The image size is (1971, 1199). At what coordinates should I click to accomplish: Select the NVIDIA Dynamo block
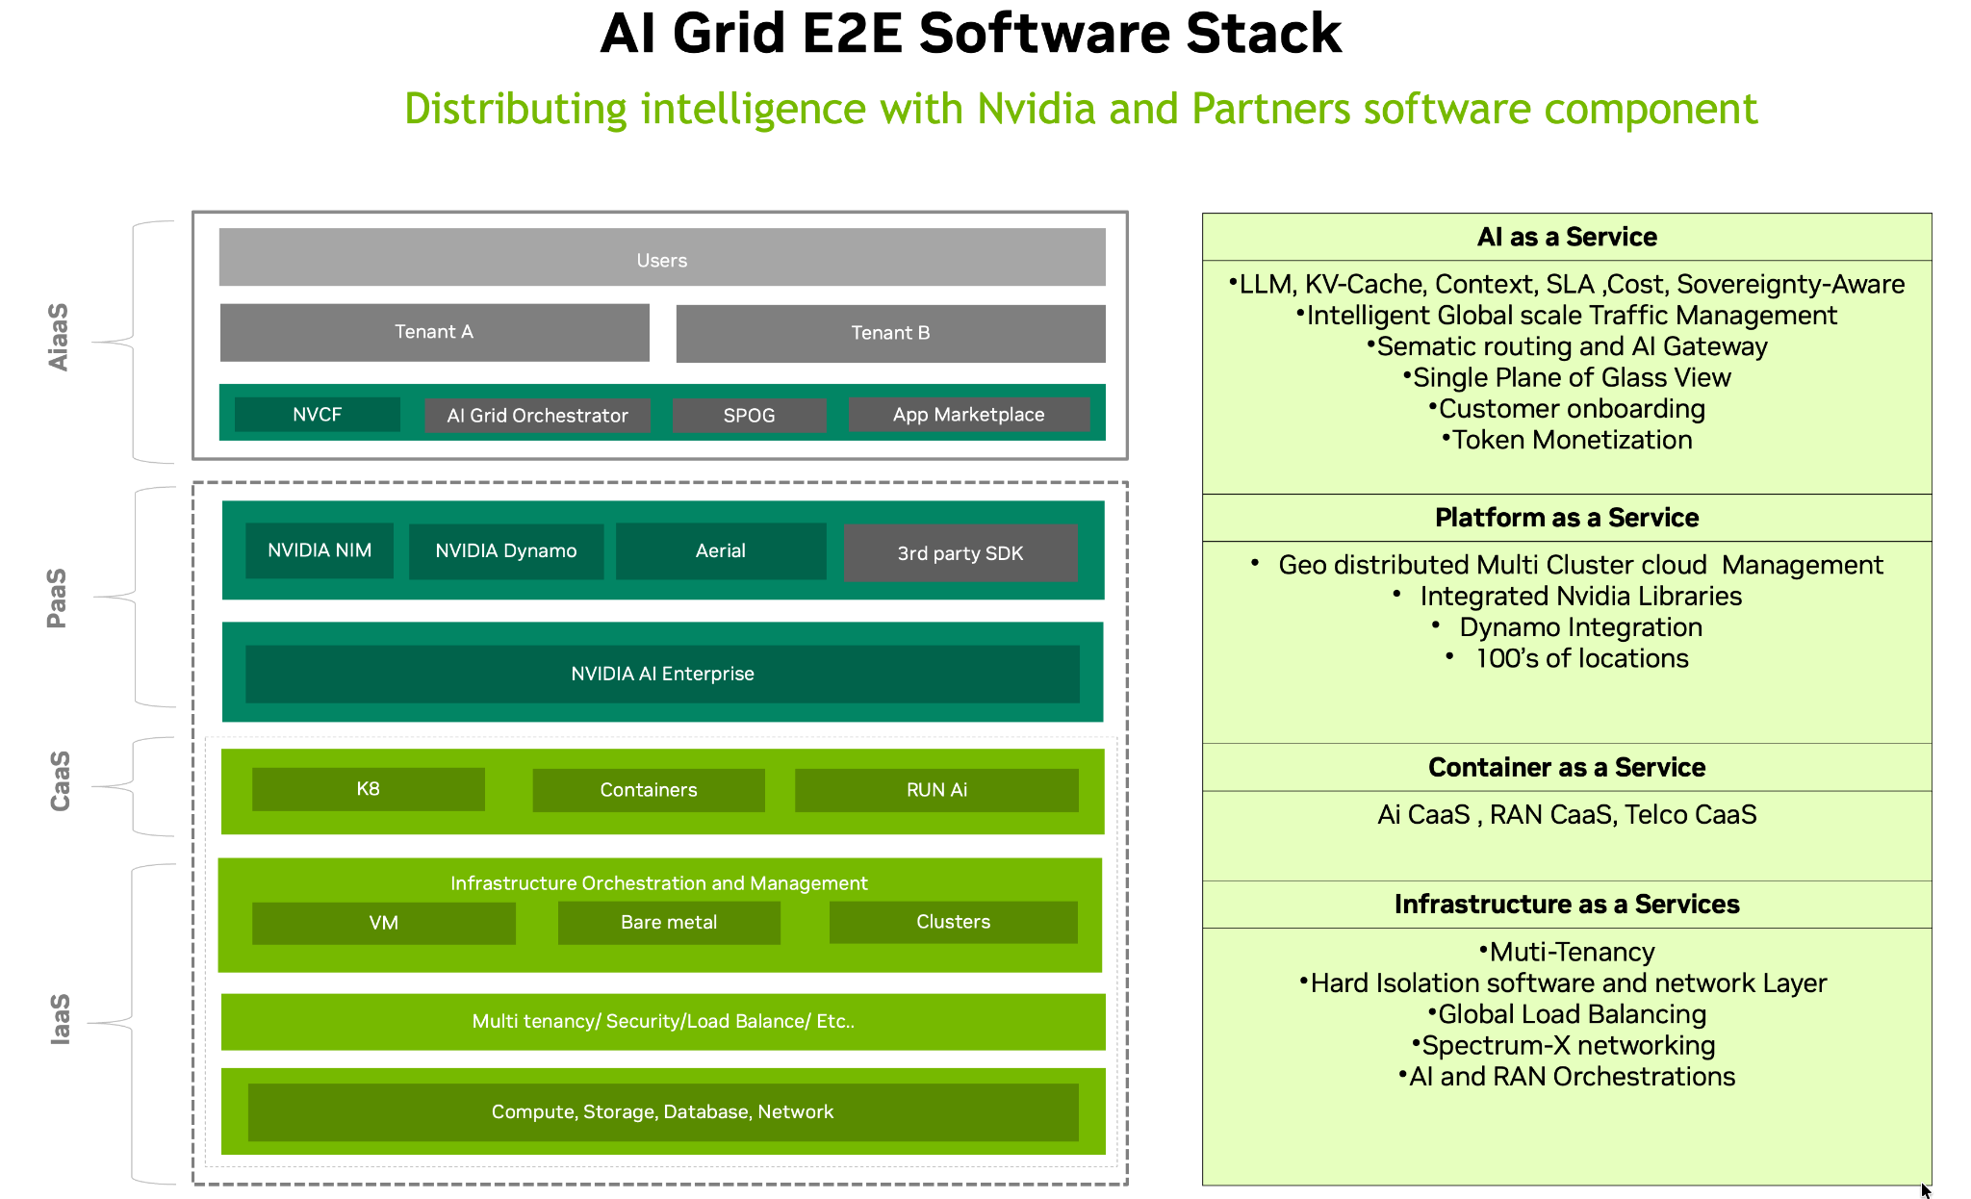(x=506, y=550)
